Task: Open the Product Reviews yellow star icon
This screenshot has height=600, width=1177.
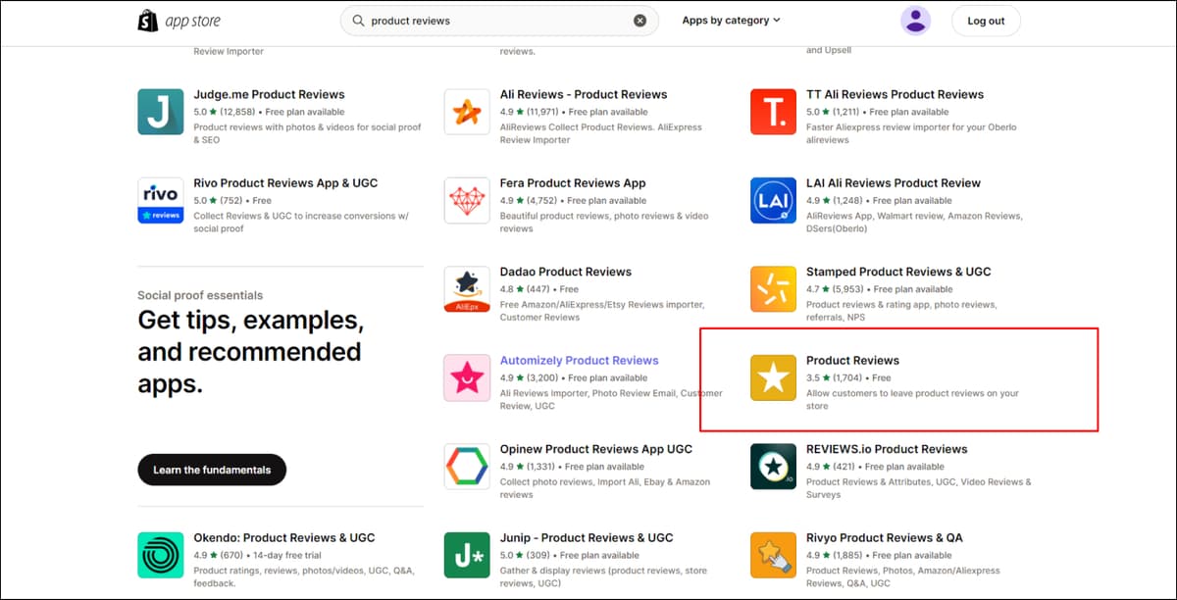Action: coord(773,377)
